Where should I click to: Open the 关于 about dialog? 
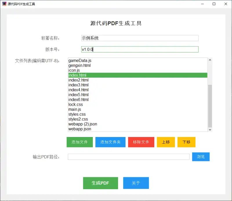(x=136, y=183)
